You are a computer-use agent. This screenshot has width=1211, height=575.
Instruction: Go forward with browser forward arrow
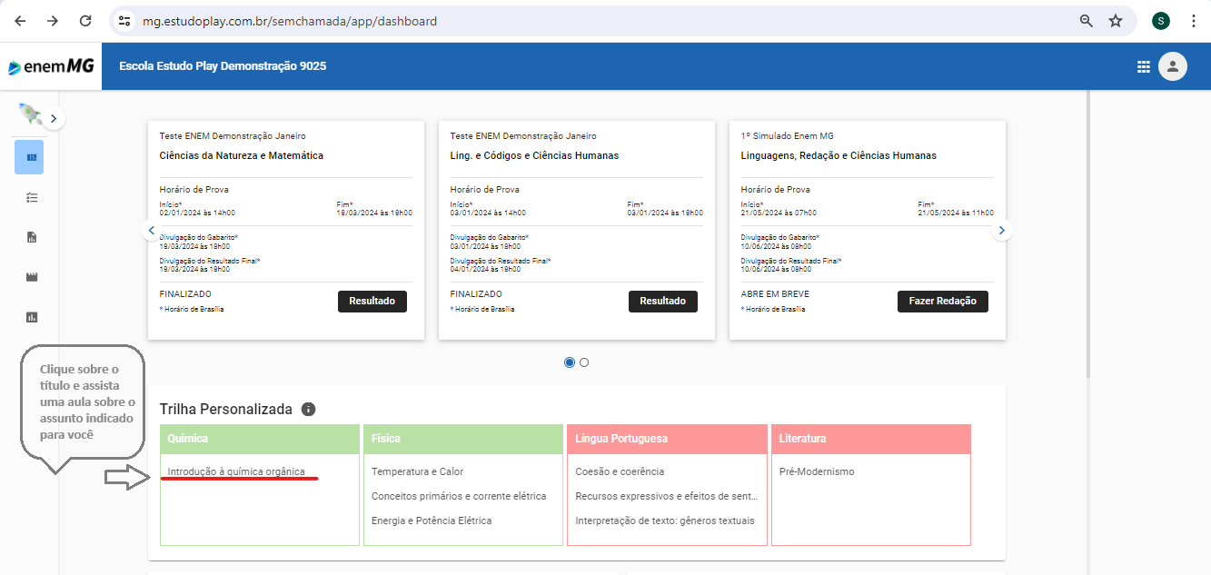(53, 21)
